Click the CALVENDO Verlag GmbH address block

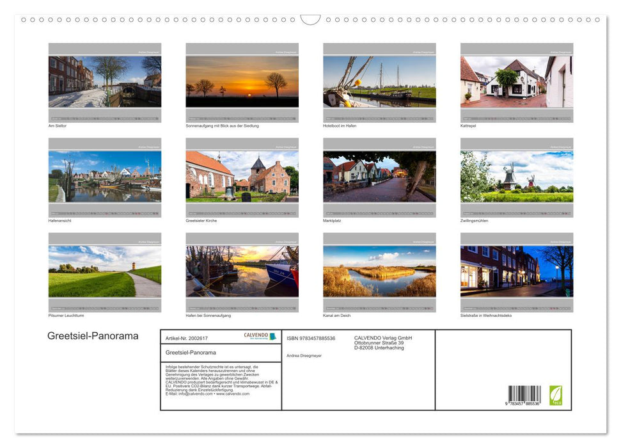[382, 343]
